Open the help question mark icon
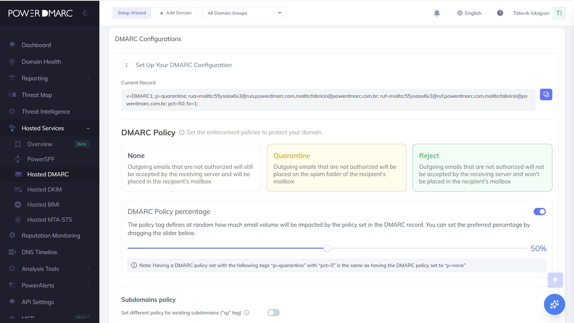Viewport: 574px width, 323px height. (500, 13)
